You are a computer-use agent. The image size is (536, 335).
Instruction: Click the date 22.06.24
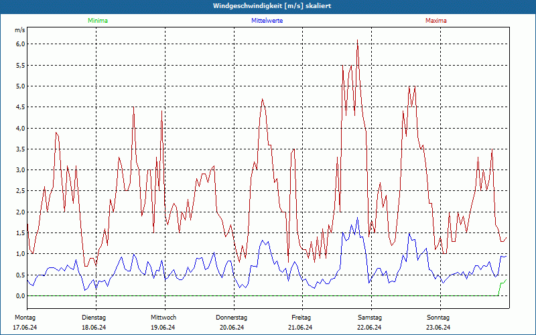point(369,328)
